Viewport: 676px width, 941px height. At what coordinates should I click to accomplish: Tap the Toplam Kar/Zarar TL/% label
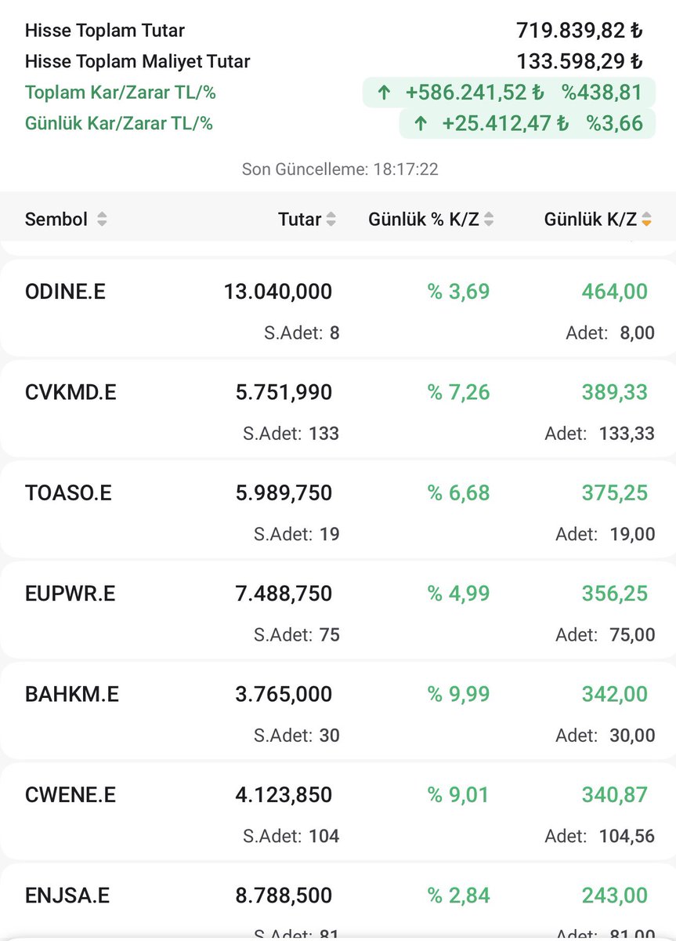[x=121, y=93]
